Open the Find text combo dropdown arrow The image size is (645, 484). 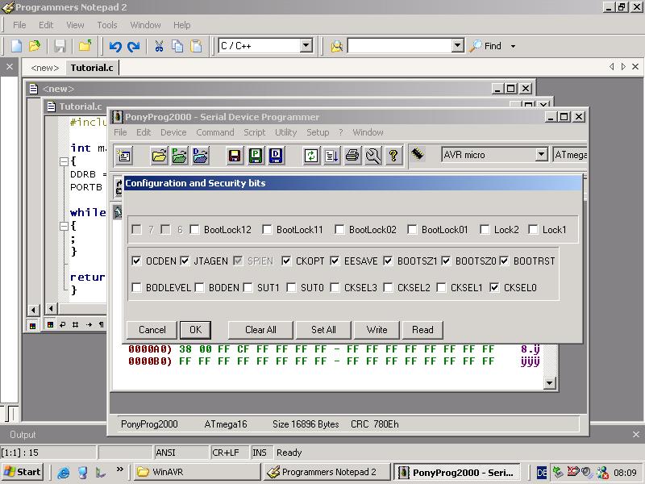(x=458, y=45)
